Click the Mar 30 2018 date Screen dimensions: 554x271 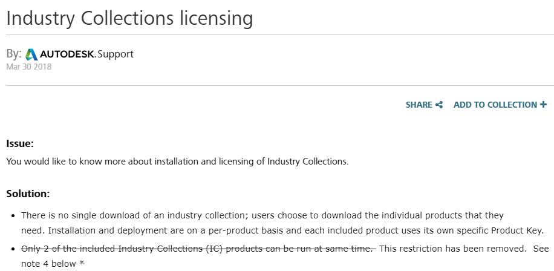pos(29,67)
